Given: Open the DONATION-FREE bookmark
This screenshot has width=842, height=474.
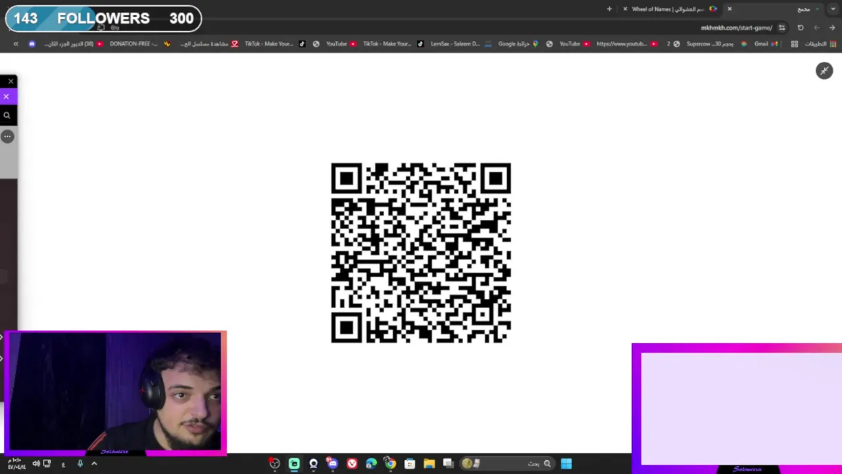Looking at the screenshot, I should 139,44.
